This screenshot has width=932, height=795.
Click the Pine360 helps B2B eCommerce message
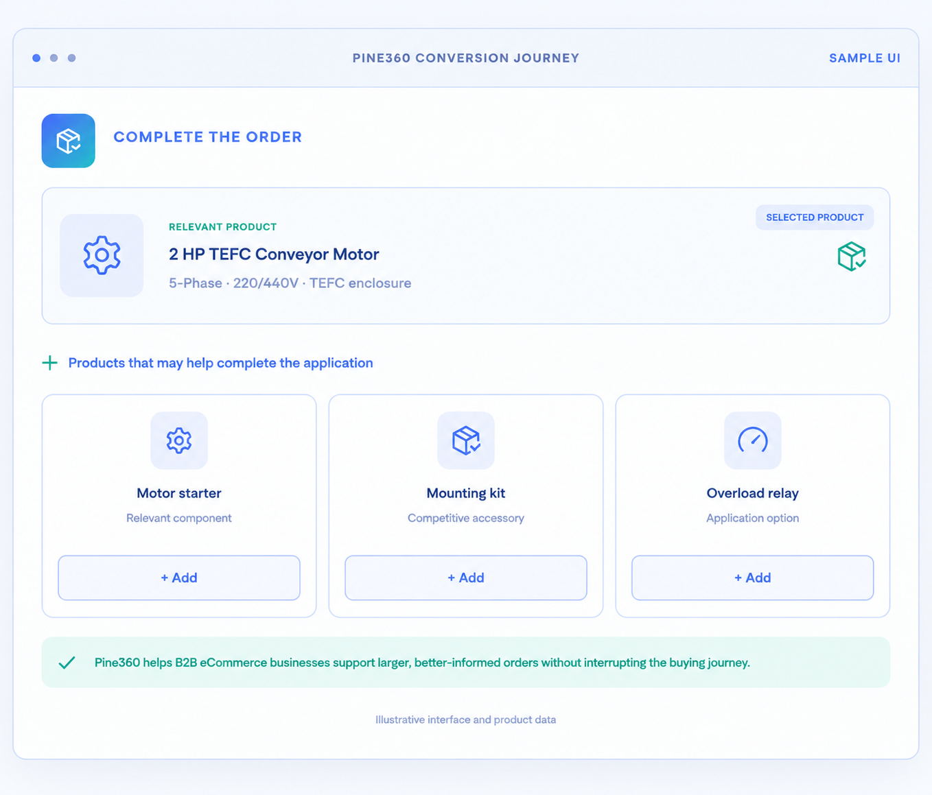(422, 663)
